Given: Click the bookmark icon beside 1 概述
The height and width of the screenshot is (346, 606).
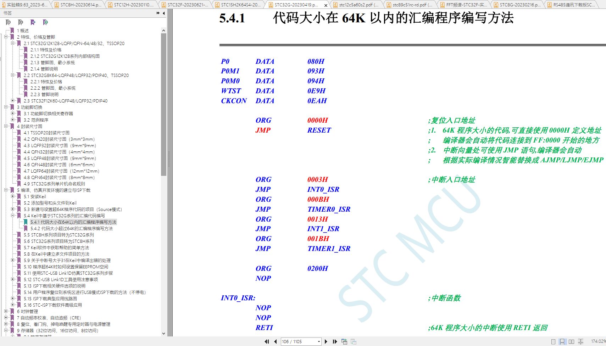Looking at the screenshot, I should click(12, 31).
